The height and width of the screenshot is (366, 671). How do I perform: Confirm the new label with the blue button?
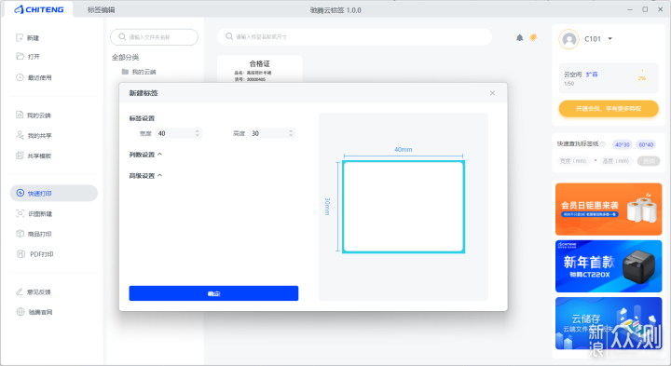click(213, 293)
